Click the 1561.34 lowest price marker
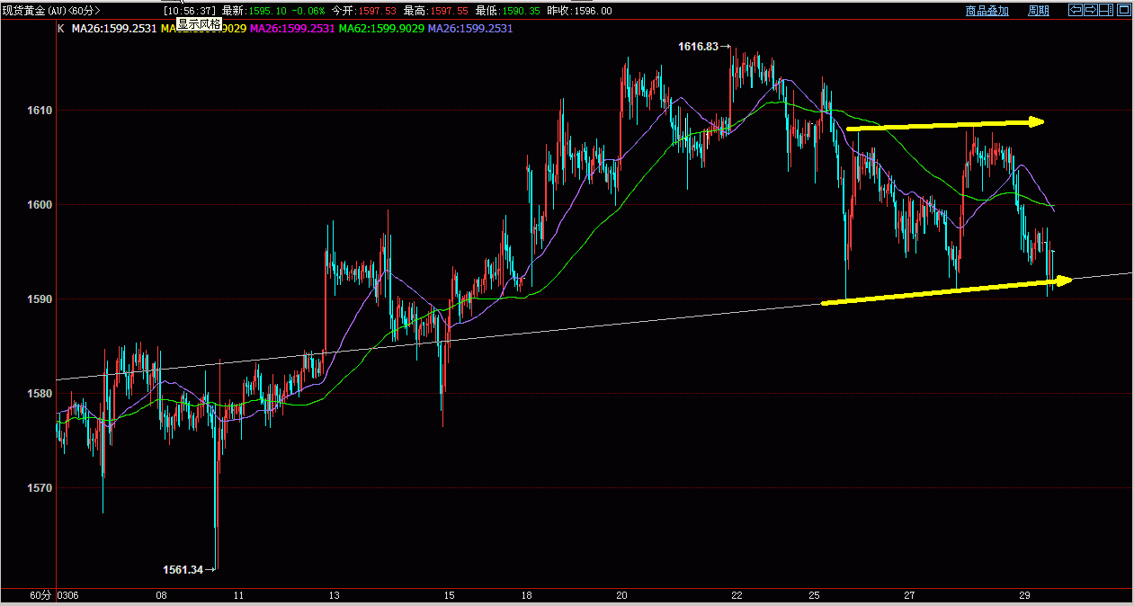The width and height of the screenshot is (1134, 606). [x=183, y=569]
